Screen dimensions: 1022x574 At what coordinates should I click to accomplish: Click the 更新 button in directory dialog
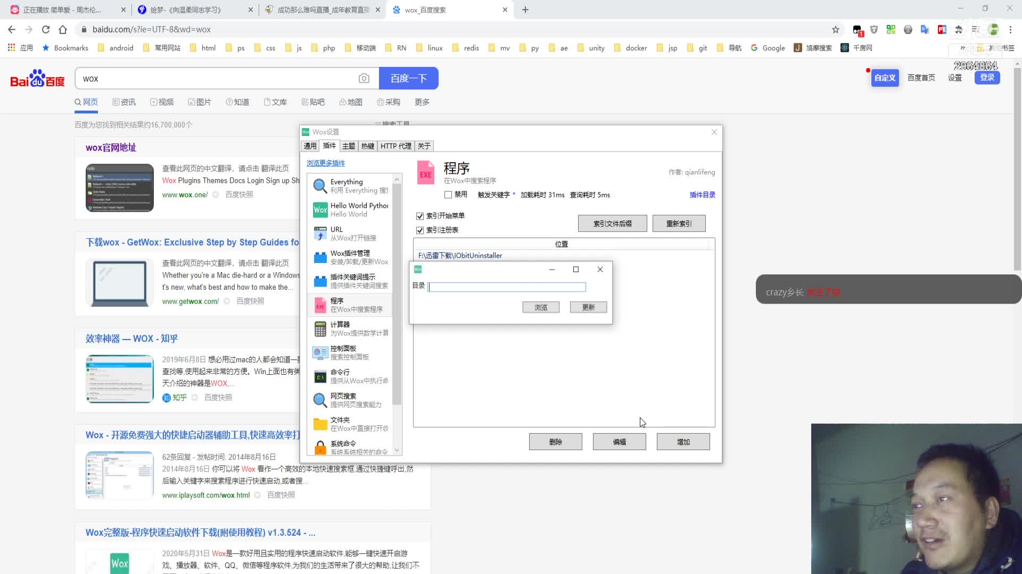point(588,307)
